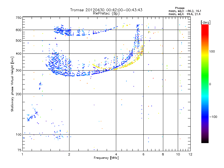Click the x-axis title 'Frequency [MHz]'
Image resolution: width=224 pixels, height=168 pixels.
click(106, 158)
